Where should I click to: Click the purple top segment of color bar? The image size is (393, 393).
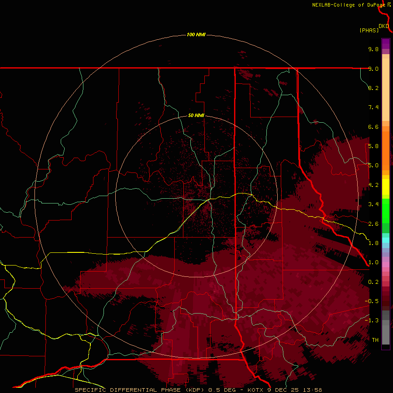[x=386, y=44]
